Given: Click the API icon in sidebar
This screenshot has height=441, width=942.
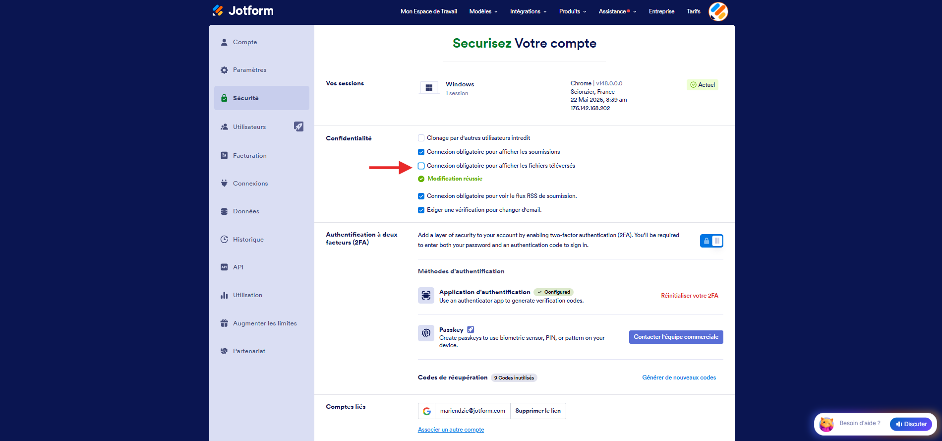Looking at the screenshot, I should [224, 267].
